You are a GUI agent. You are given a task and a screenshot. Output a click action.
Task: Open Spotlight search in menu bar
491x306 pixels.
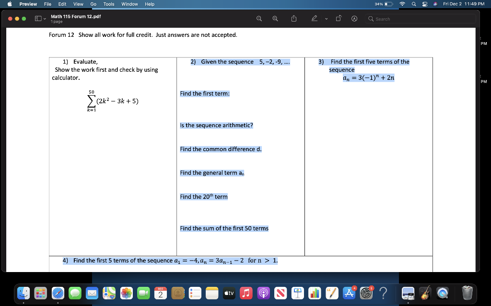(414, 4)
